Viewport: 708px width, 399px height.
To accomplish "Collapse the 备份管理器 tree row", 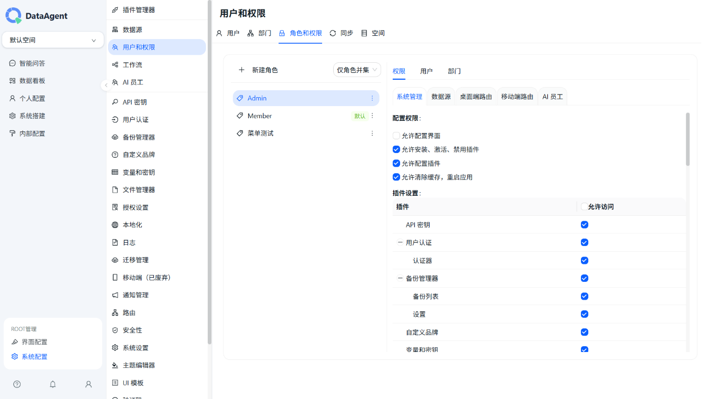I will tap(400, 279).
